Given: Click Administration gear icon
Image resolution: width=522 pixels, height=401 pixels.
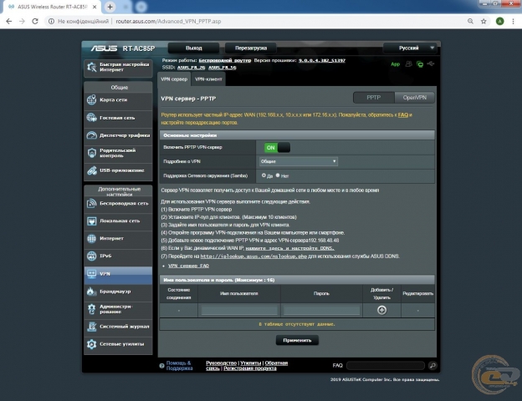Looking at the screenshot, I should click(x=91, y=309).
